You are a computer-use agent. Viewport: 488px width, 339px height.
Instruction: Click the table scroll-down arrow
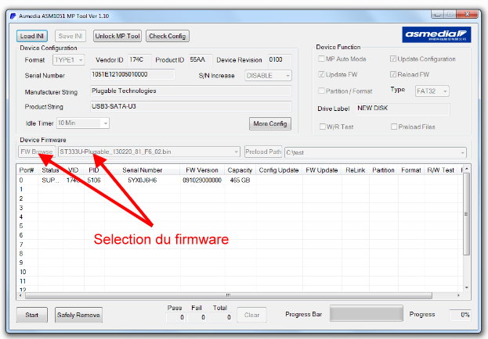(x=467, y=288)
